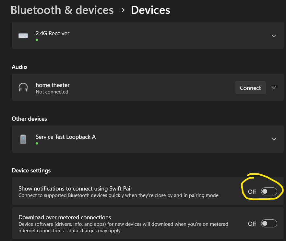Viewport: 286px width, 241px height.
Task: Expand the home theater device details
Action: coord(274,88)
